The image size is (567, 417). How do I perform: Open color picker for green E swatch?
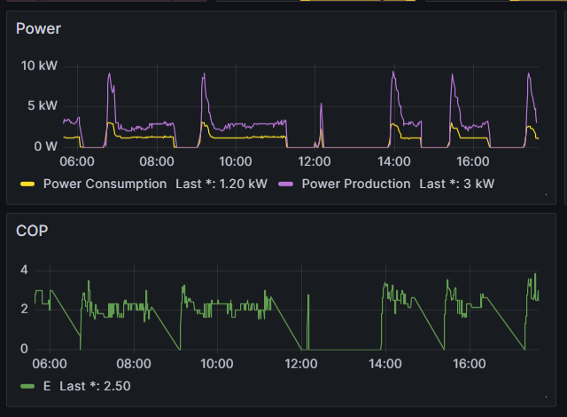27,386
